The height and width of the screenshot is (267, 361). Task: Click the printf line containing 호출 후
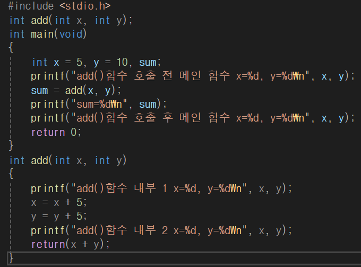pos(193,118)
